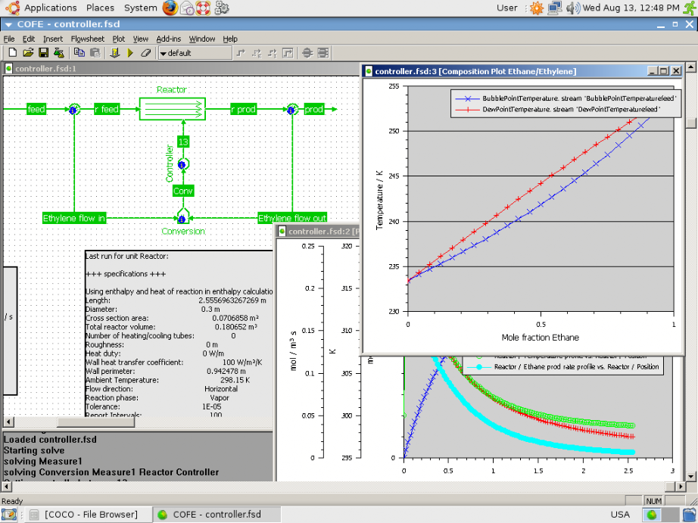Select the 'r prod' stream label
698x523 pixels.
point(243,109)
